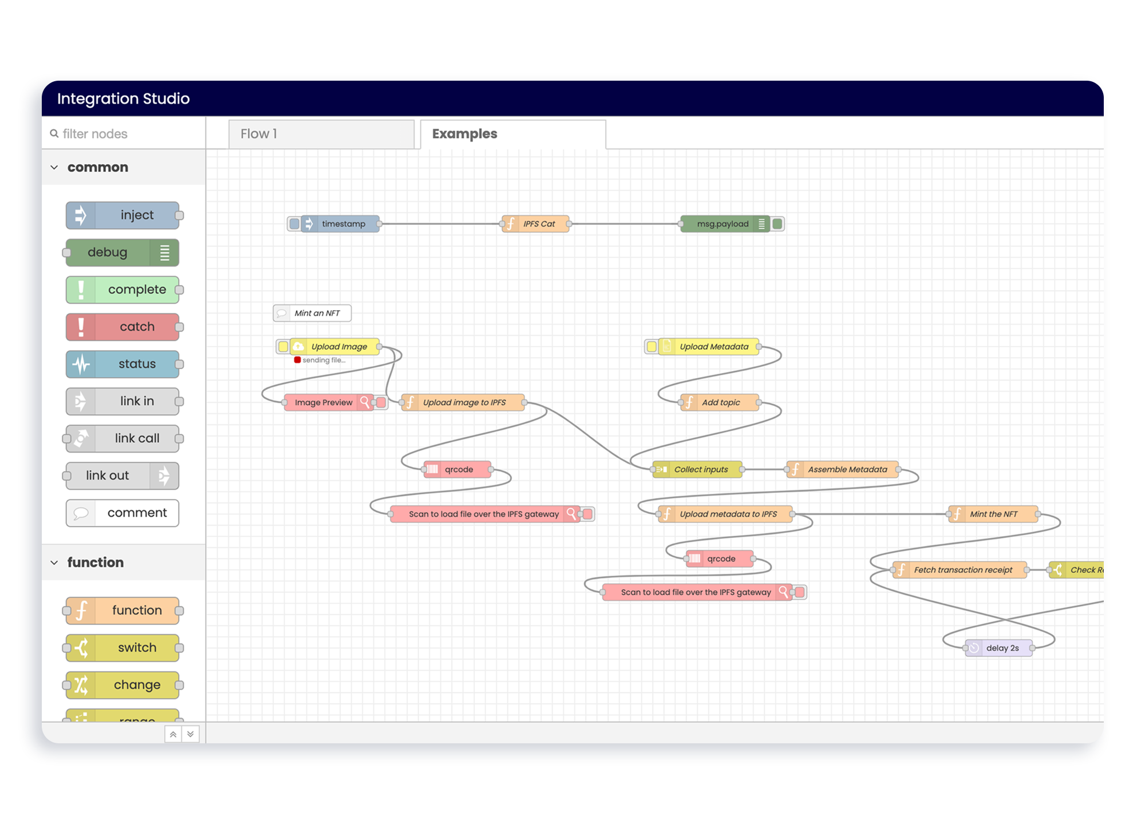1145x824 pixels.
Task: Click the filter nodes input field
Action: [x=124, y=133]
